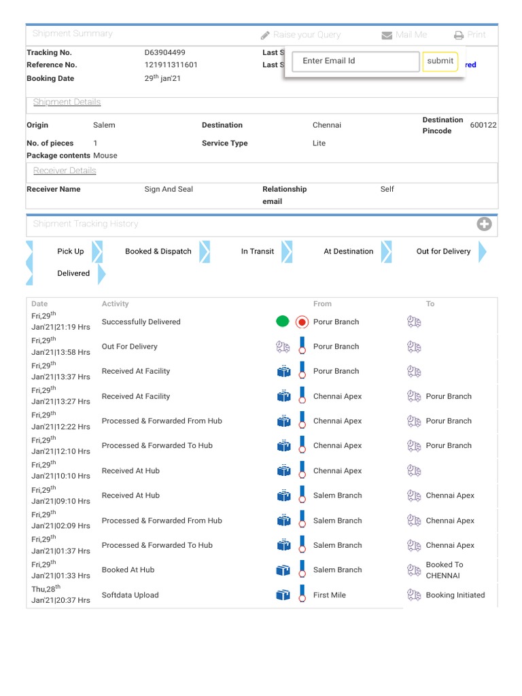Click timeline marker for Received At Hub 10:10
The width and height of the screenshot is (522, 696).
(302, 471)
